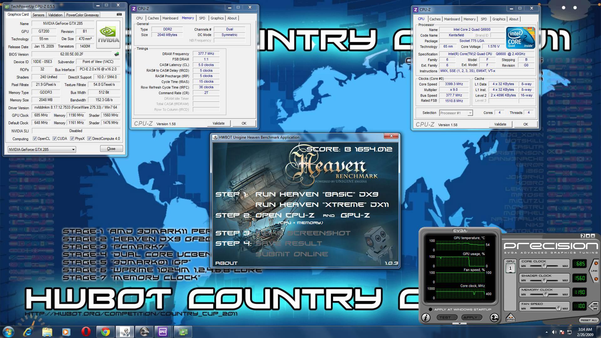Toggle the DirectCompute 4.0 checkbox
This screenshot has height=338, width=601.
(89, 139)
